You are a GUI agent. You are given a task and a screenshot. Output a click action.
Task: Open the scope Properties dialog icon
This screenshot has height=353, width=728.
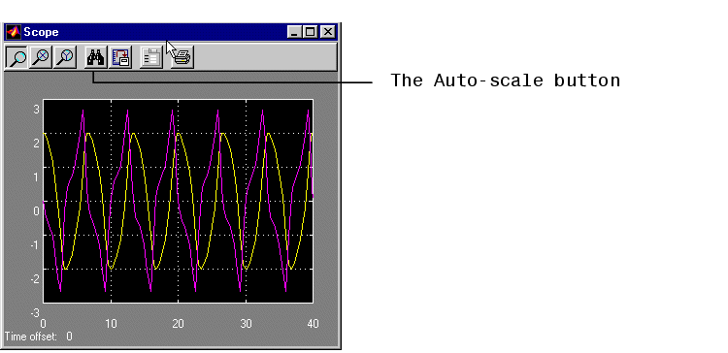coord(151,57)
